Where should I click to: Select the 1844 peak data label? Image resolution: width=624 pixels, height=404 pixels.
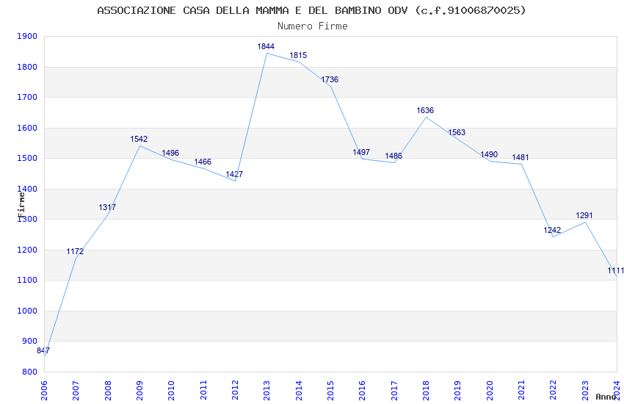[266, 46]
